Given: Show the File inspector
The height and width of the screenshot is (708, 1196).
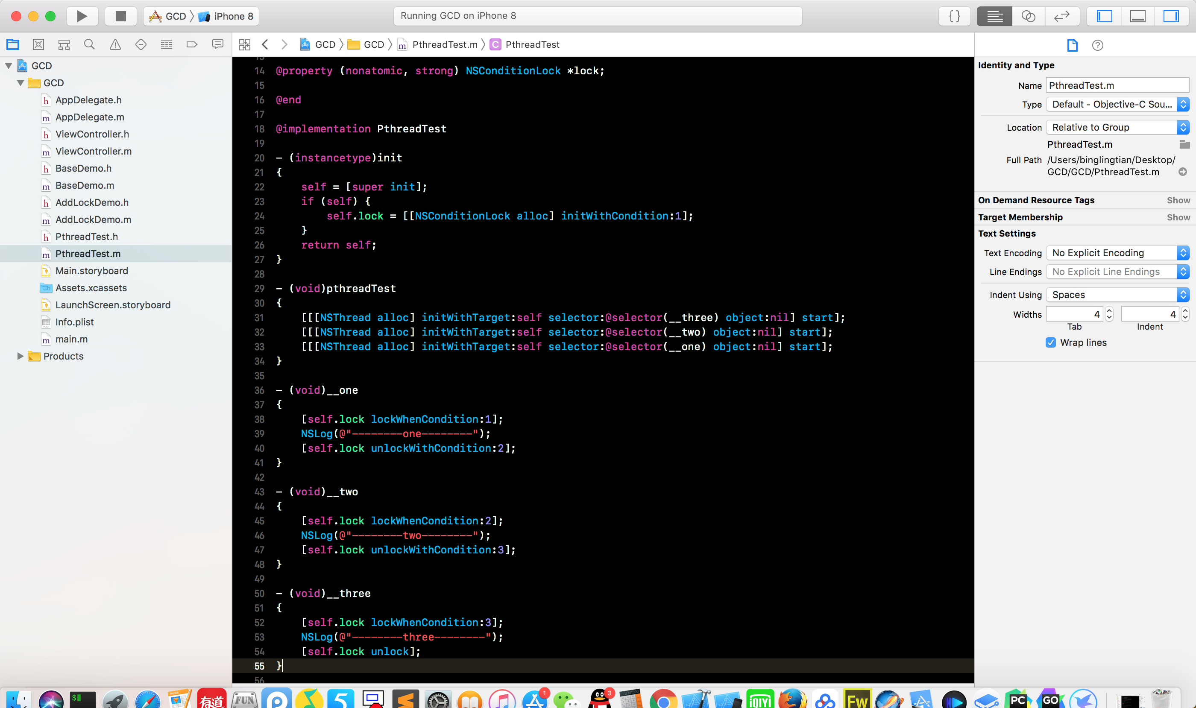Looking at the screenshot, I should (1073, 45).
